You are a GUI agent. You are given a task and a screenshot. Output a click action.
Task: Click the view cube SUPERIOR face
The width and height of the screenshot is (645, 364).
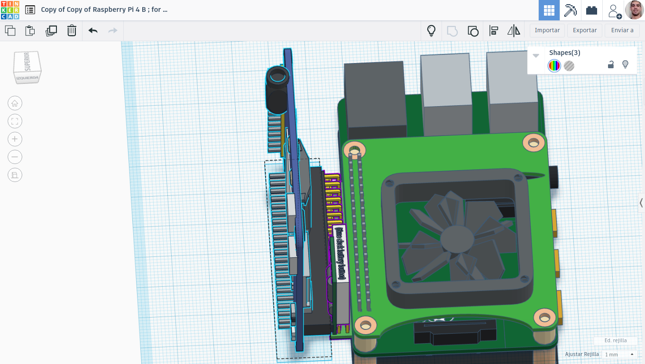[27, 61]
